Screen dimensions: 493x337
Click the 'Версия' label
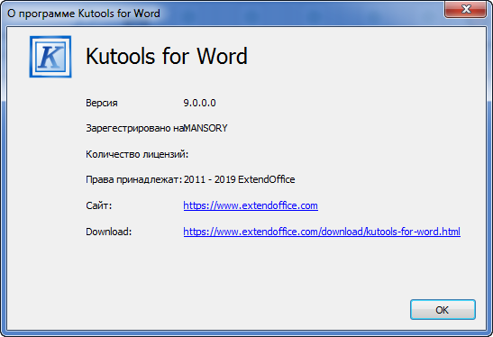coord(102,103)
